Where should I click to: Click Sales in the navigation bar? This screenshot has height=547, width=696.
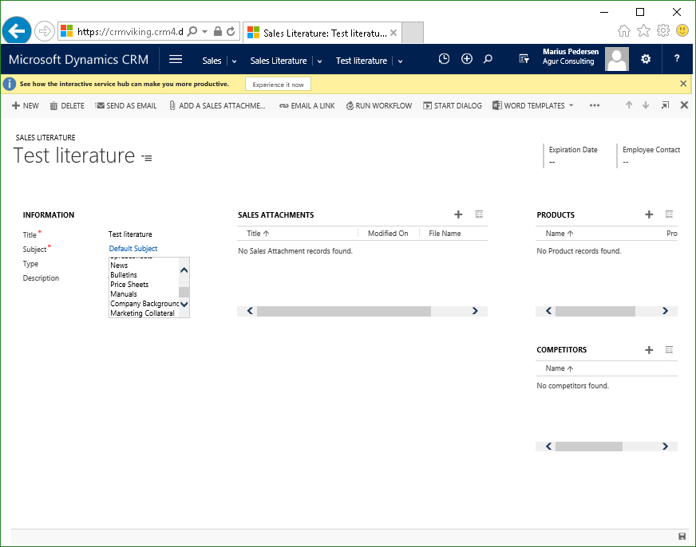[212, 61]
